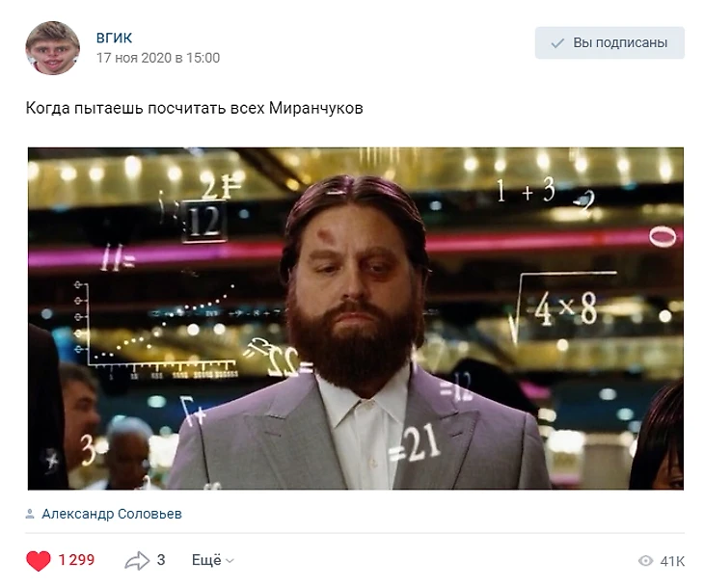Click the share count 3
Screen dimensions: 704x586
pyautogui.click(x=161, y=560)
